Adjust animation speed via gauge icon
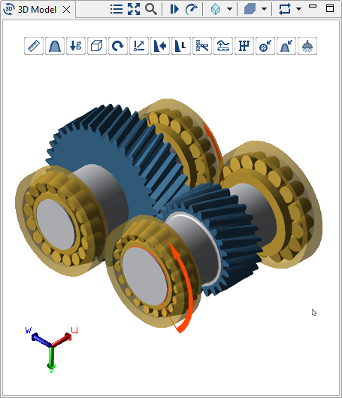Viewport: 342px width, 398px height. point(192,9)
